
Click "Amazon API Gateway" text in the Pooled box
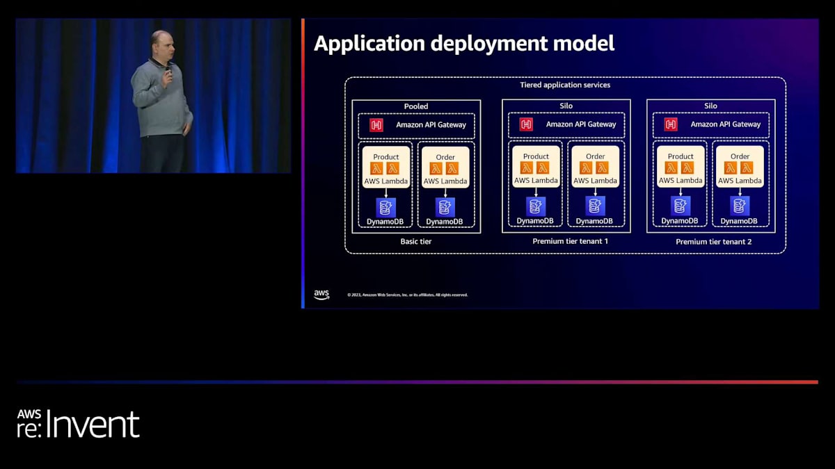(431, 125)
